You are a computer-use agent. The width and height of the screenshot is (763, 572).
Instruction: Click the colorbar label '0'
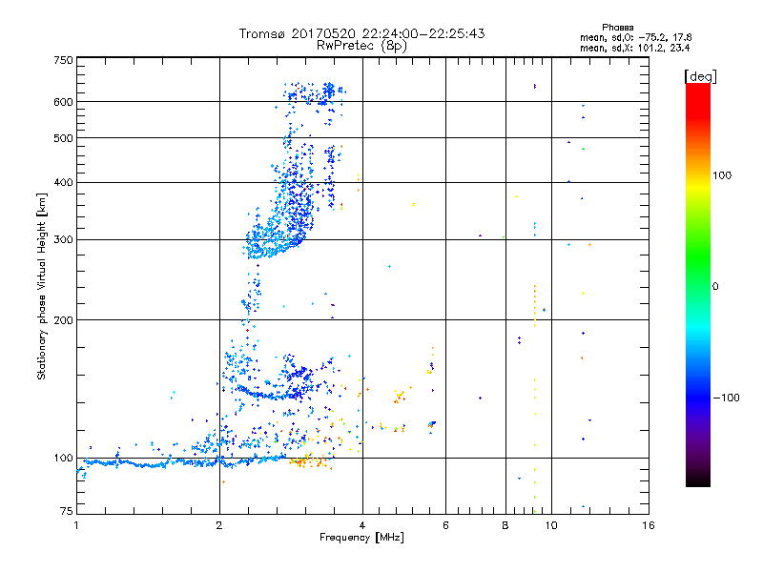pos(715,287)
